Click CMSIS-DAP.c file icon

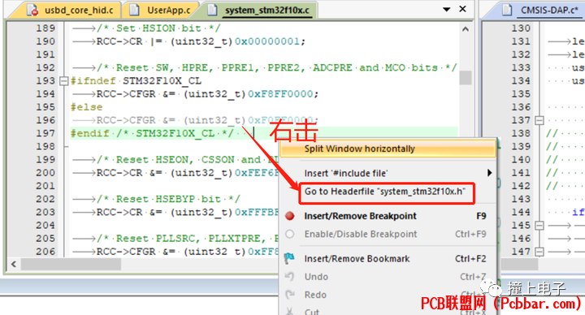507,10
